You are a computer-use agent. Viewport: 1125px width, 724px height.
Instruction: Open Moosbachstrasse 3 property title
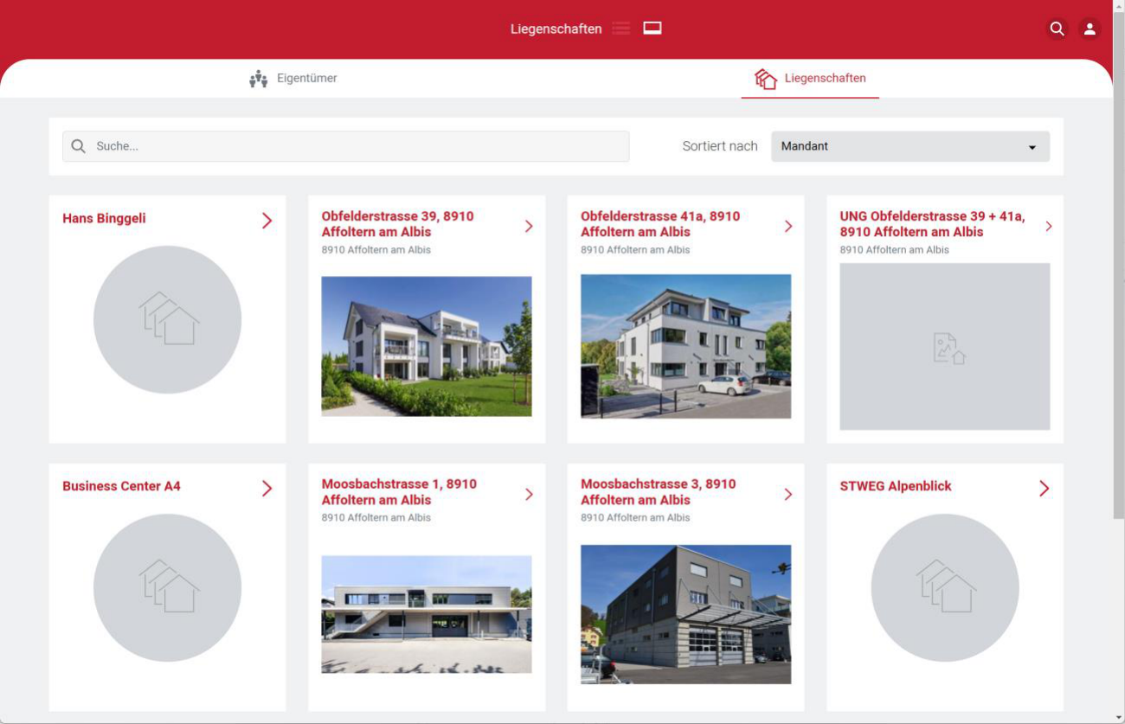658,492
